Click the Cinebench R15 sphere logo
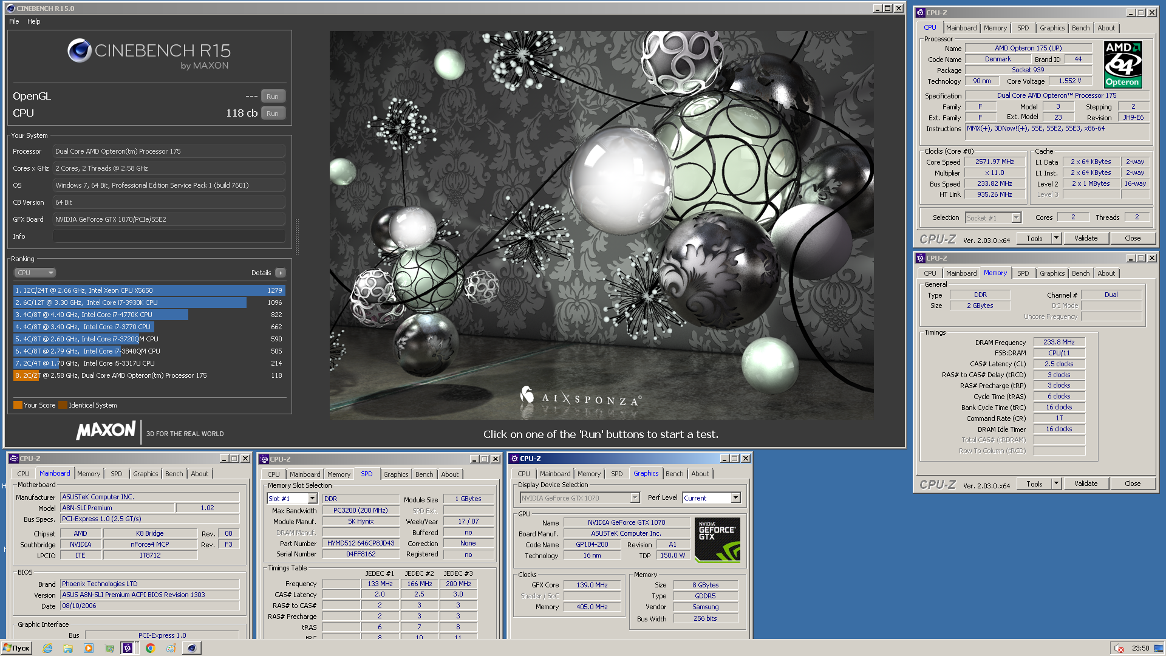The width and height of the screenshot is (1166, 656). coord(80,51)
